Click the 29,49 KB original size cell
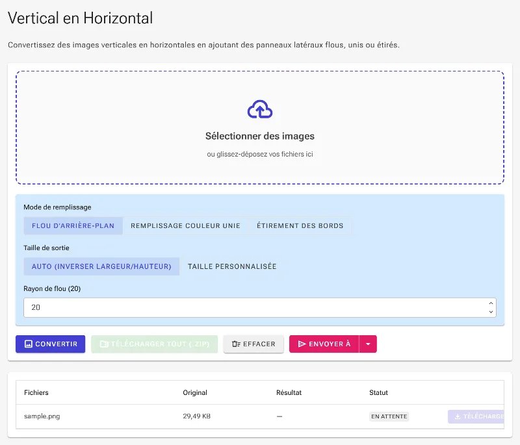The width and height of the screenshot is (520, 445). [197, 416]
